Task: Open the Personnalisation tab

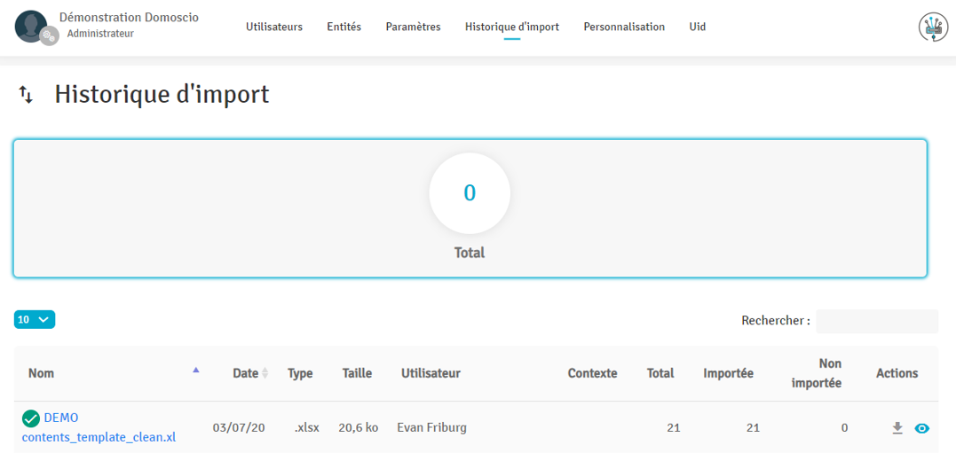Action: coord(624,27)
